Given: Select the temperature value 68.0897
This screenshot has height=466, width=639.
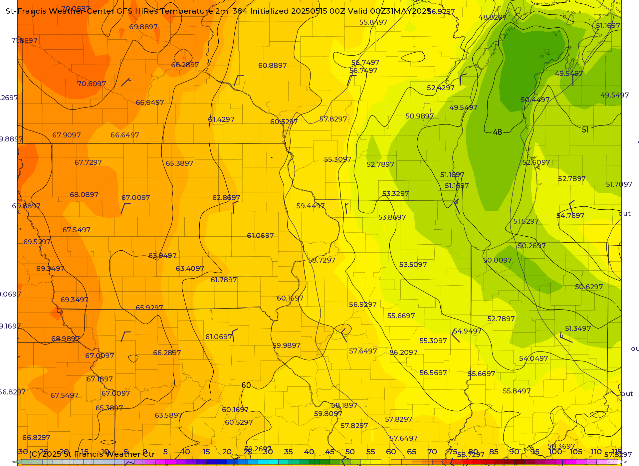Looking at the screenshot, I should coord(84,195).
